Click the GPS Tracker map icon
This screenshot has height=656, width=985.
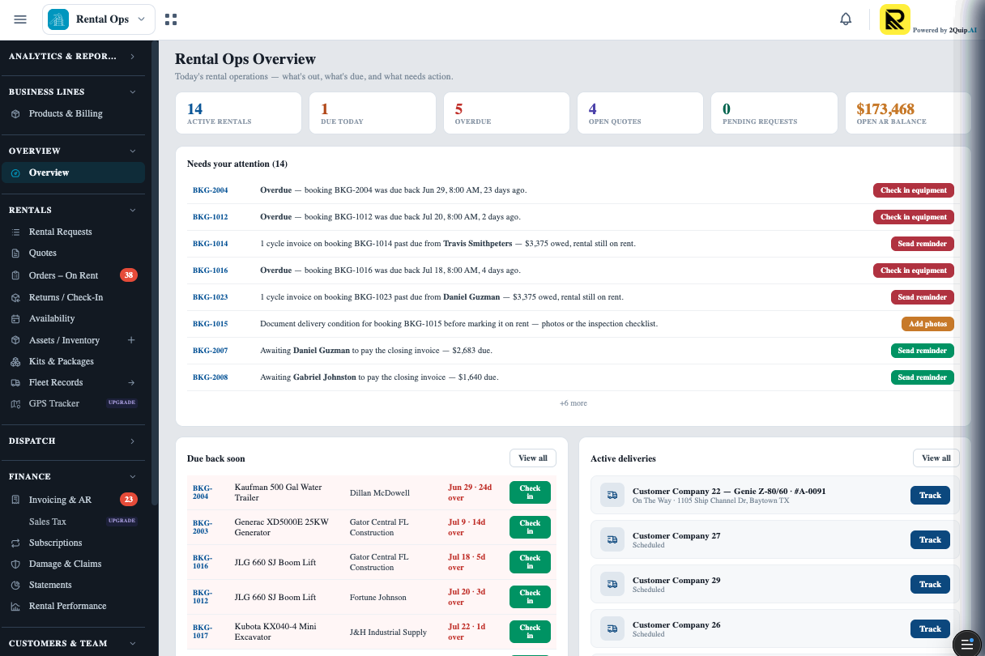(x=15, y=404)
